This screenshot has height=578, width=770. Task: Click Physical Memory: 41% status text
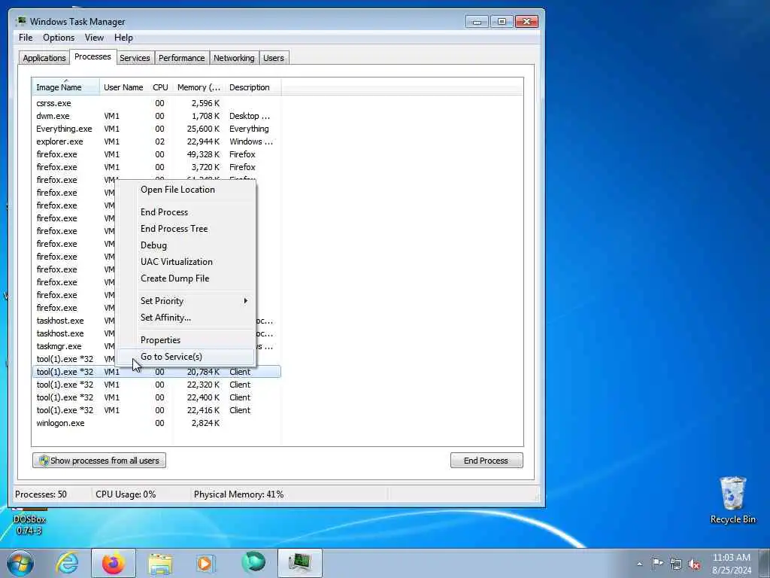click(238, 494)
